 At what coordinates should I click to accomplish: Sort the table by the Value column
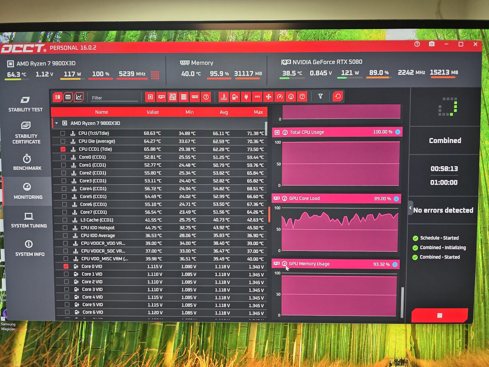click(x=153, y=112)
